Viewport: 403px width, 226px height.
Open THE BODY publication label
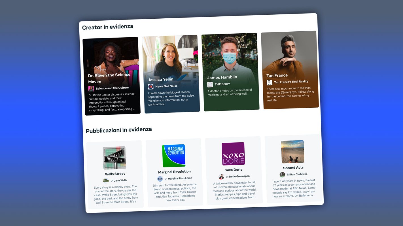pos(222,84)
